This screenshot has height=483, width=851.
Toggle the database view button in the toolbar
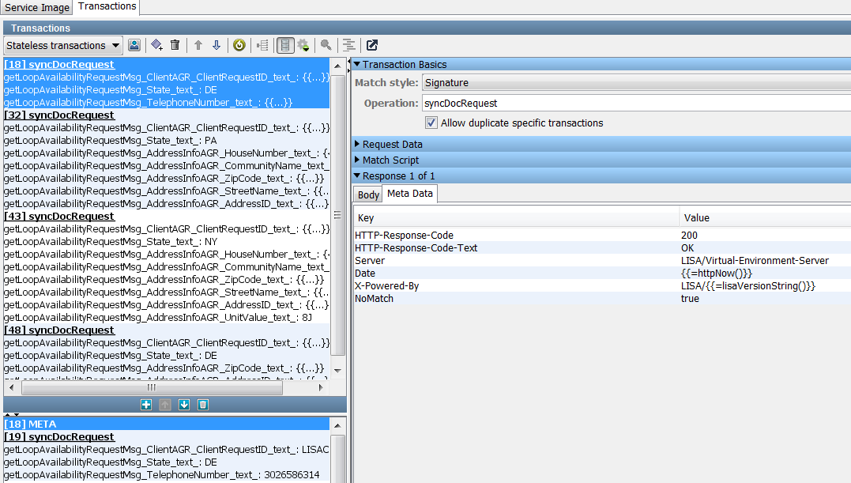click(x=285, y=46)
